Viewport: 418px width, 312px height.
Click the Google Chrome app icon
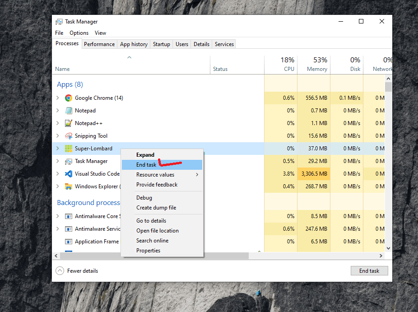[69, 98]
